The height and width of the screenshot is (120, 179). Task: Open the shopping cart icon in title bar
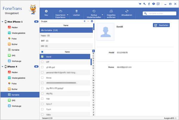point(140,4)
